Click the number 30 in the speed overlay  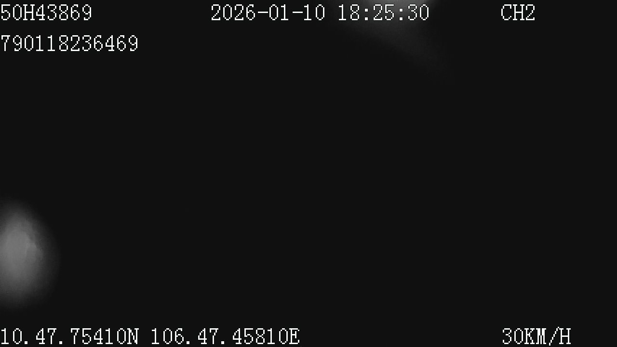pyautogui.click(x=513, y=336)
